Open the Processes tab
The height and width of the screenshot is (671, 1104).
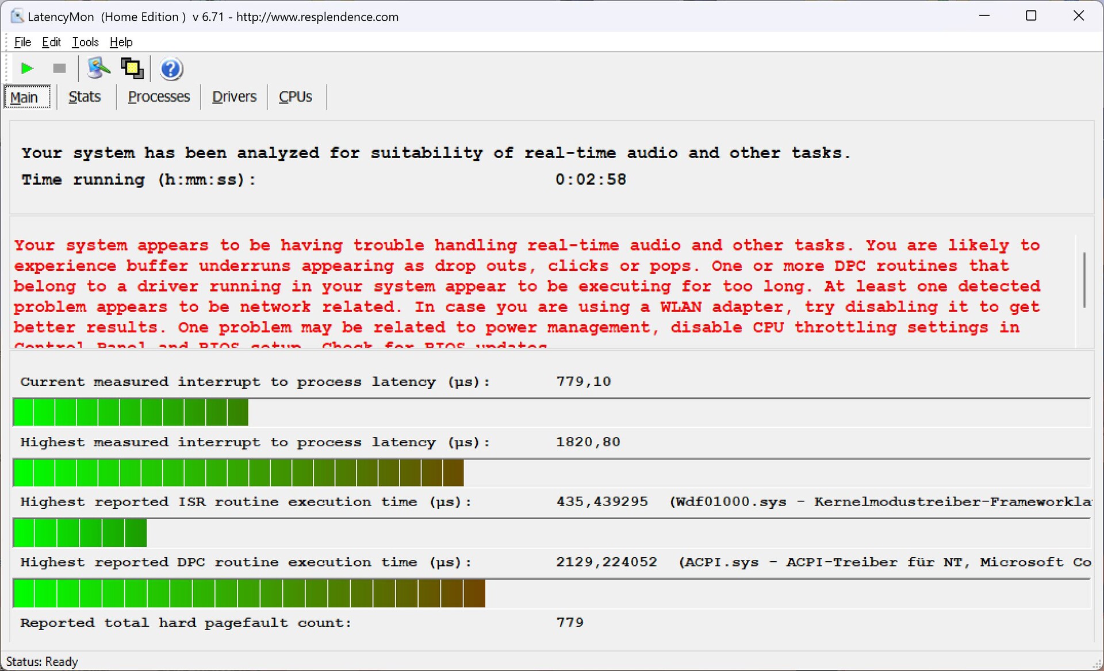click(159, 97)
